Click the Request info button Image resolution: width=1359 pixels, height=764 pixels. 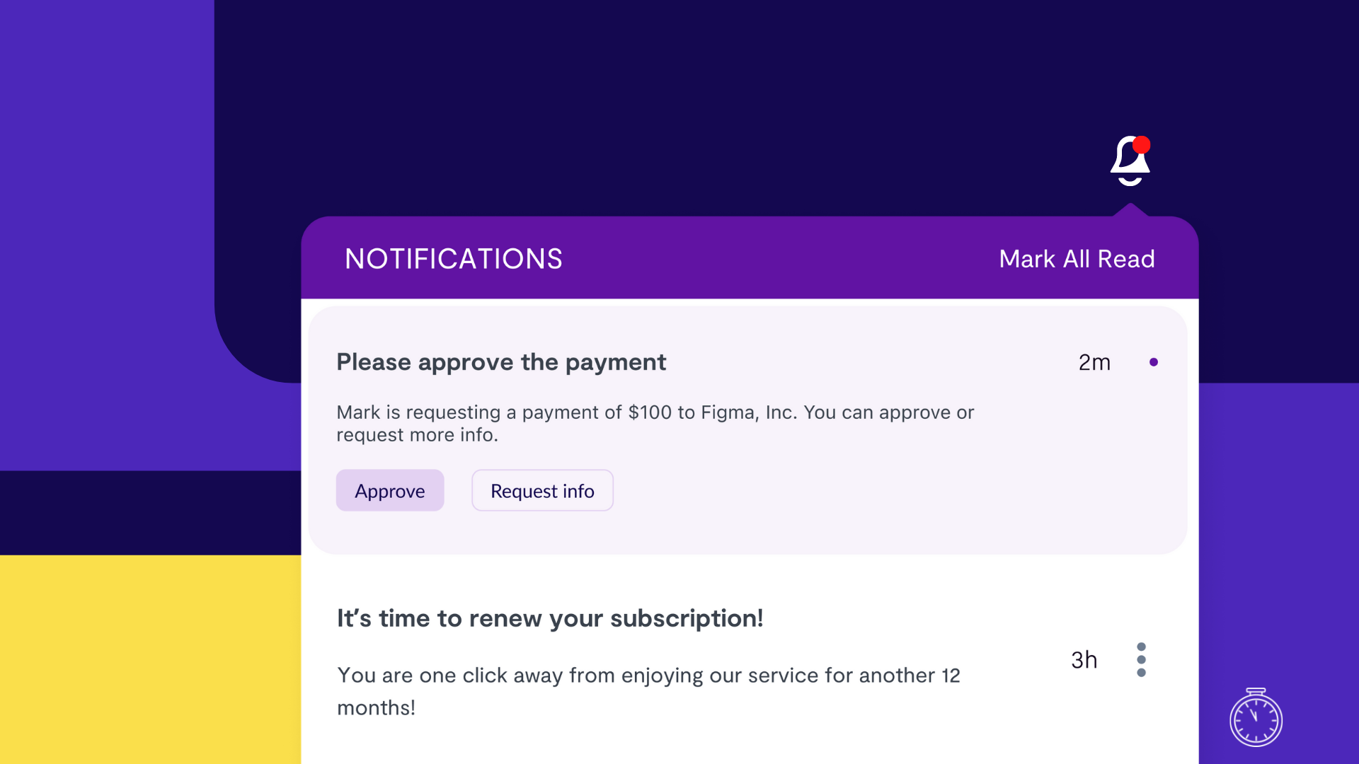[542, 491]
